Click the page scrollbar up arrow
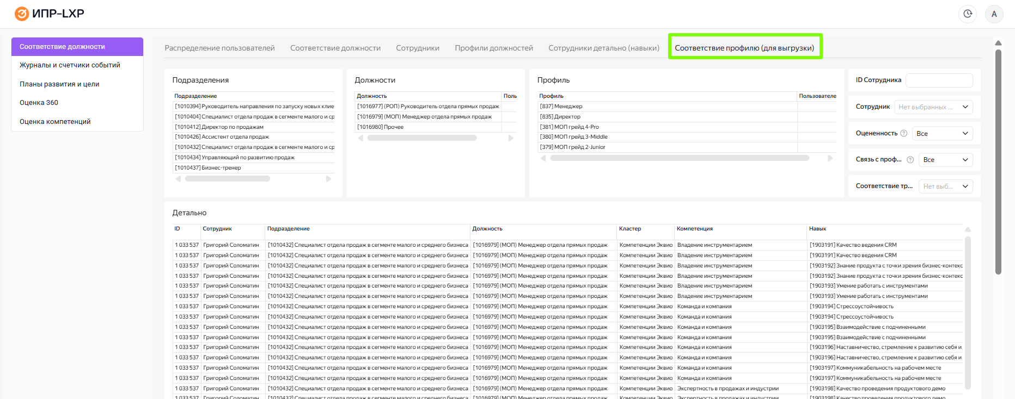 tap(998, 43)
